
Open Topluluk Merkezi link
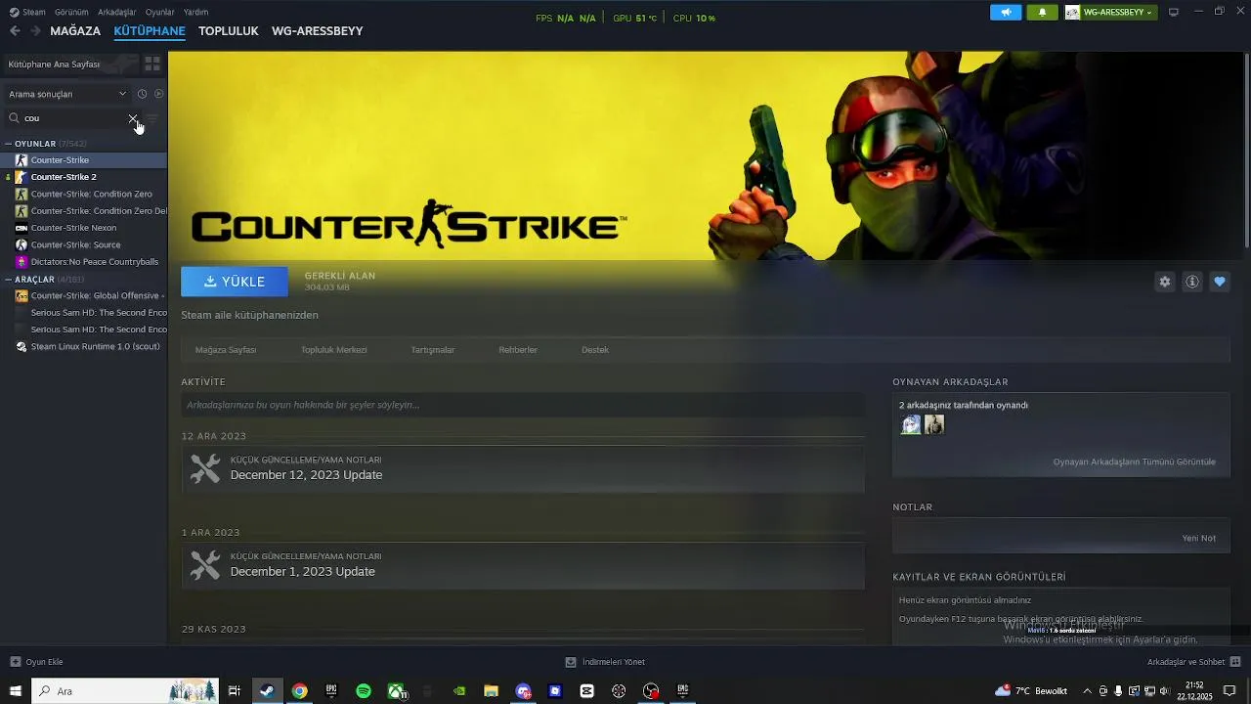(x=334, y=350)
